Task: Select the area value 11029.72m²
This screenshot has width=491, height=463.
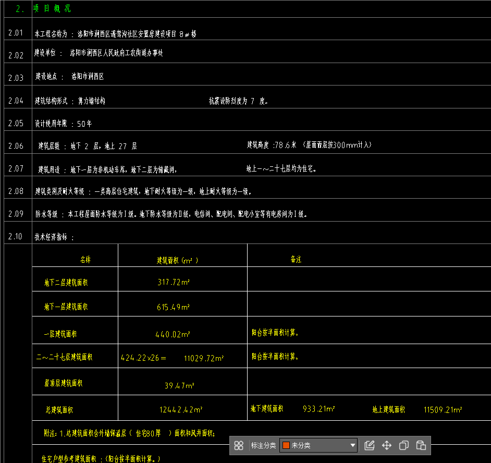Action: pyautogui.click(x=204, y=358)
